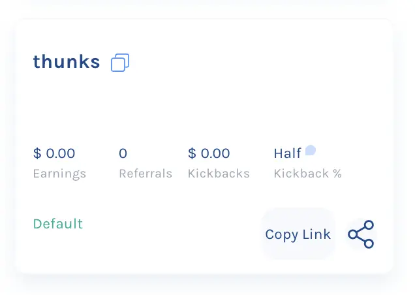Screen dimensions: 415x295
Task: Select the Half kickback value
Action: point(287,153)
